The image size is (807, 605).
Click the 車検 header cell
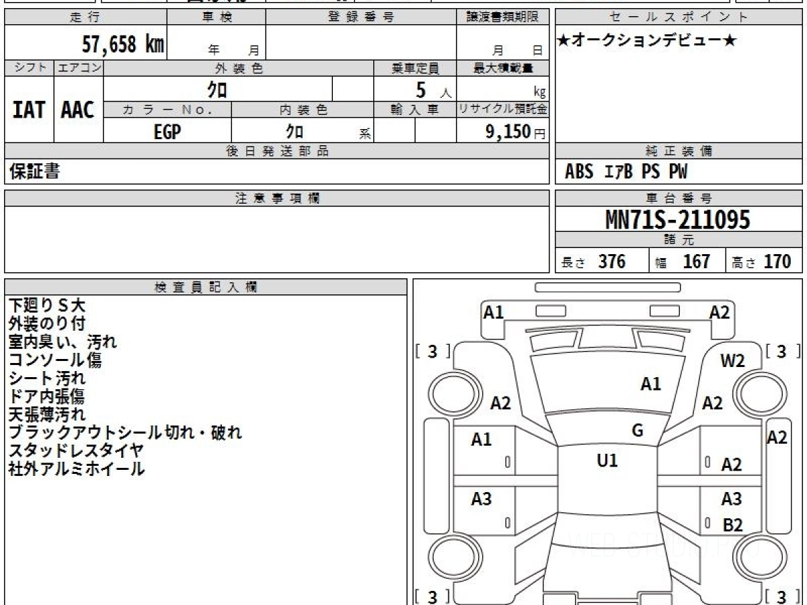pos(217,17)
